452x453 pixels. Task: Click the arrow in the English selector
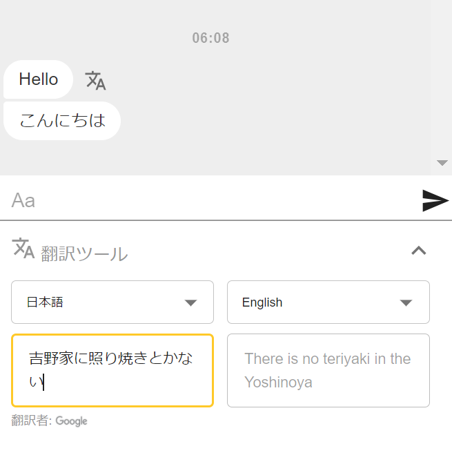[x=406, y=302]
